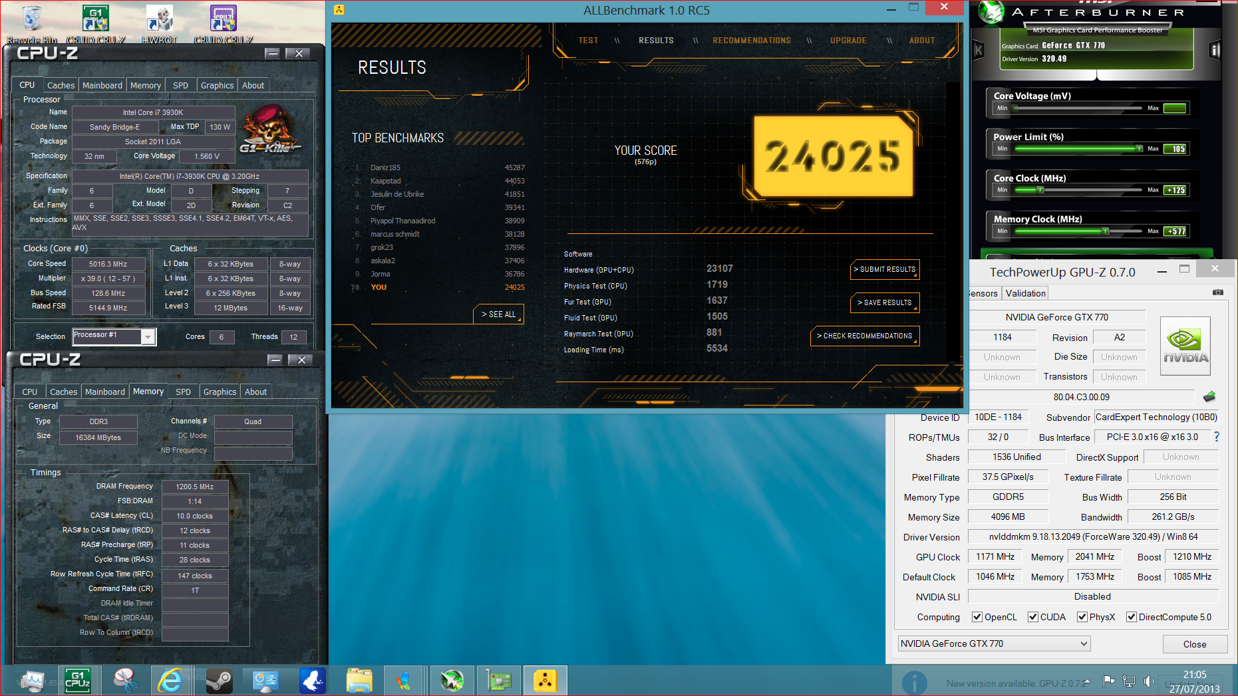The image size is (1238, 696).
Task: Click the Afterburner info 'i' button
Action: coord(1215,50)
